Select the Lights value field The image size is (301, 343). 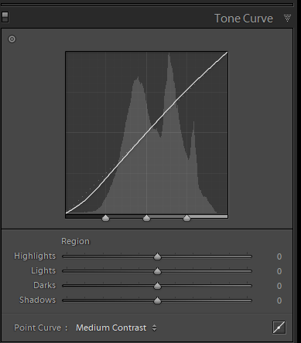point(279,271)
